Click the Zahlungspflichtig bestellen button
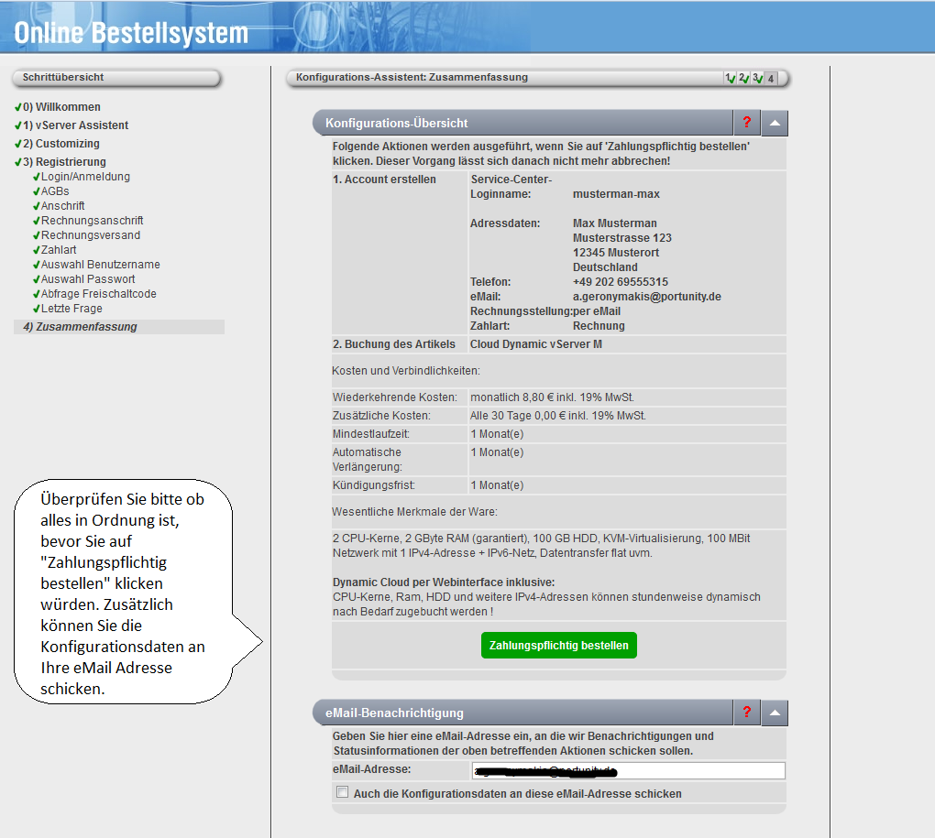This screenshot has height=838, width=935. (x=558, y=646)
